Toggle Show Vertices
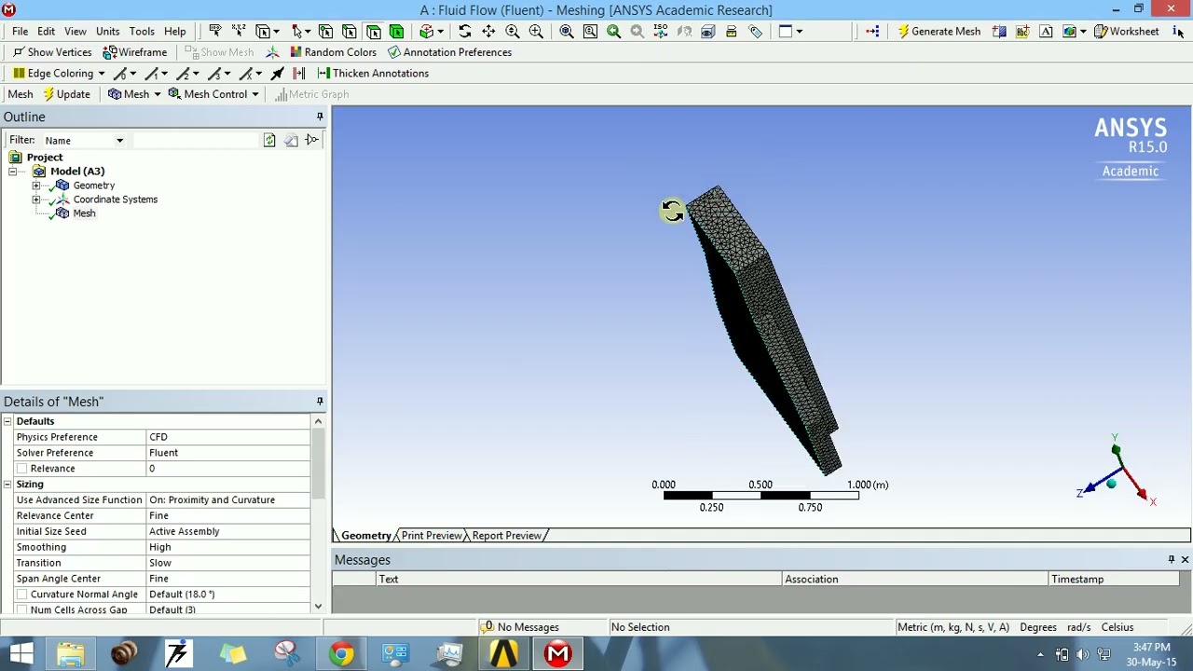Screen dimensions: 1193x671 click(52, 52)
